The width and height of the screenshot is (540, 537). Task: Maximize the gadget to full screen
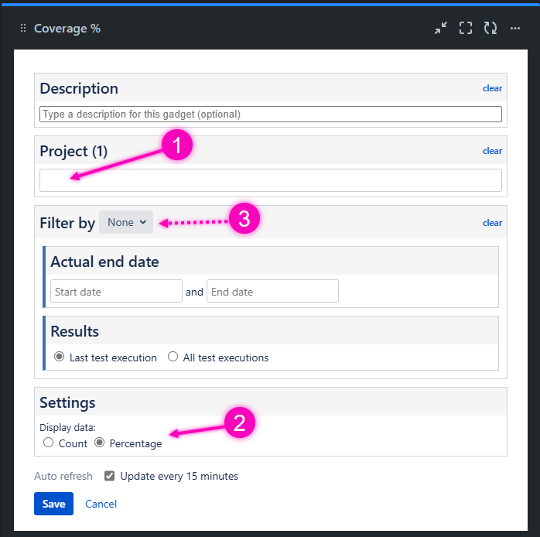click(466, 29)
